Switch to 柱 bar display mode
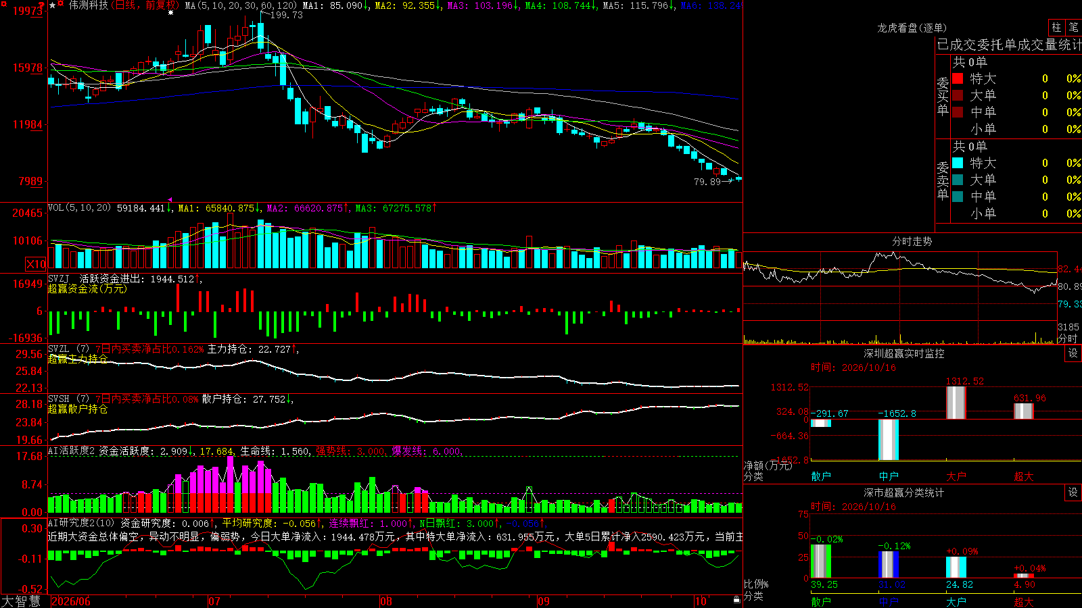 (1056, 27)
